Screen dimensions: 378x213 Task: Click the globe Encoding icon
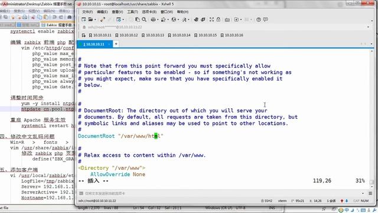(174, 20)
